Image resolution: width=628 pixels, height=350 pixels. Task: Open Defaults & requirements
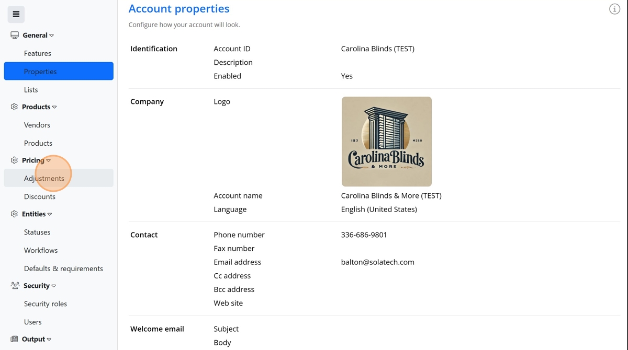click(59, 269)
